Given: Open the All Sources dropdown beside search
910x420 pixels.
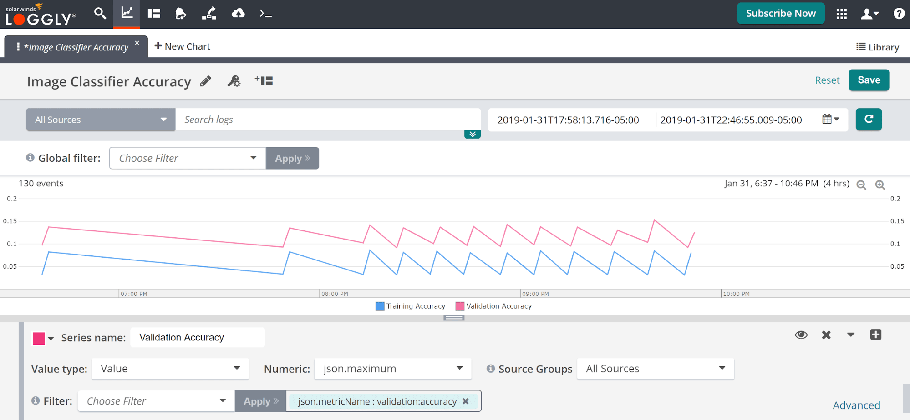Looking at the screenshot, I should (101, 120).
